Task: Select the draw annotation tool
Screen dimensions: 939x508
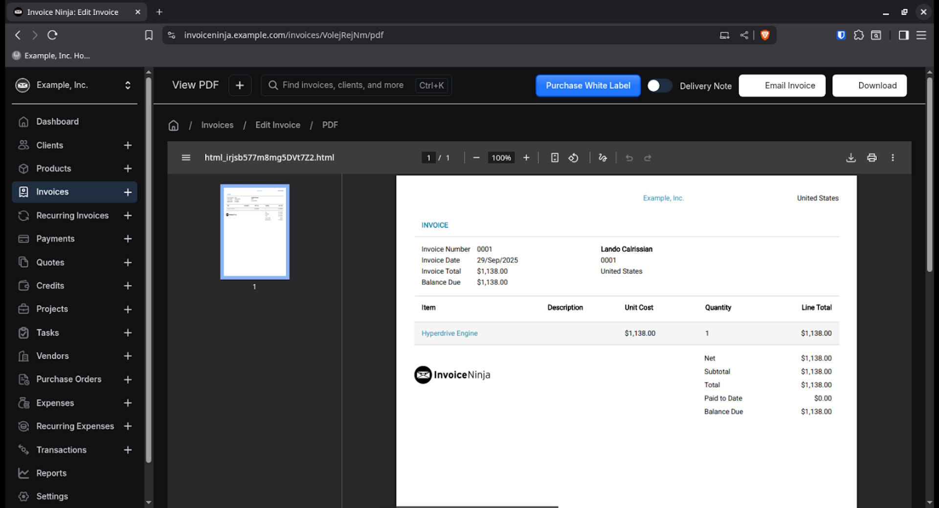Action: click(603, 158)
